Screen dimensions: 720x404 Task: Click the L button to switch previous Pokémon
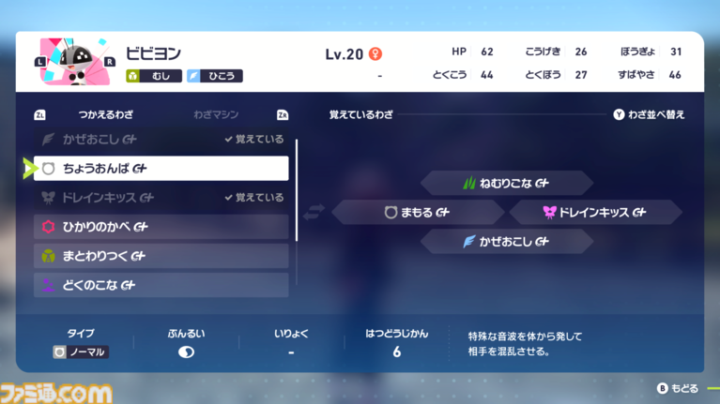pos(40,62)
